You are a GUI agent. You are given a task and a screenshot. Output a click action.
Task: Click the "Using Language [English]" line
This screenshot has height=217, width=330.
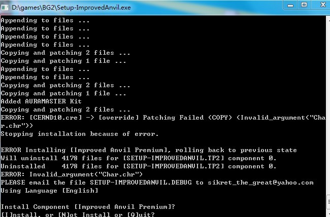pos(49,191)
